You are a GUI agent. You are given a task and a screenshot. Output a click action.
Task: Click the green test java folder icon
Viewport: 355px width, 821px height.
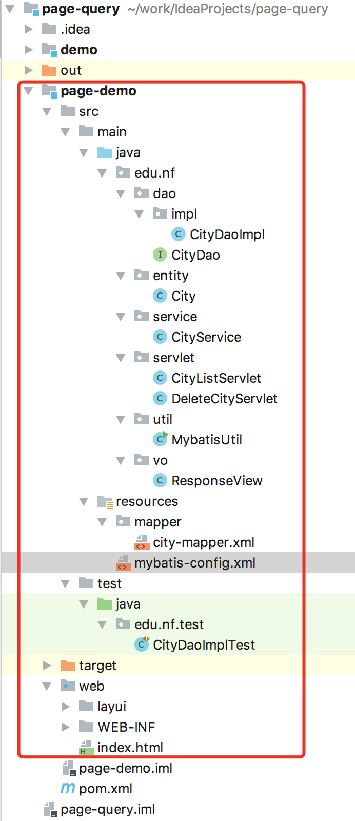pos(105,604)
